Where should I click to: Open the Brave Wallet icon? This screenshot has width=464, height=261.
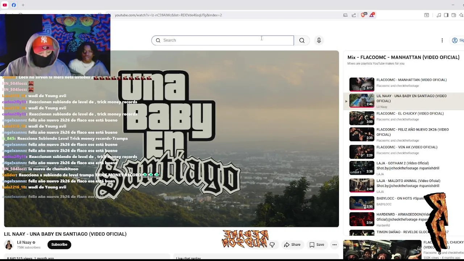coord(454,15)
